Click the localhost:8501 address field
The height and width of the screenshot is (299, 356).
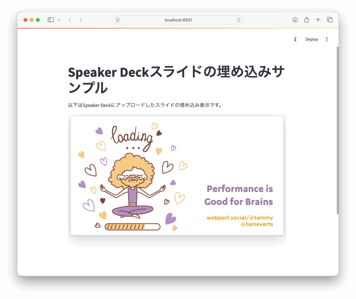point(178,20)
